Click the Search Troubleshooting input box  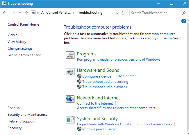click(155, 13)
